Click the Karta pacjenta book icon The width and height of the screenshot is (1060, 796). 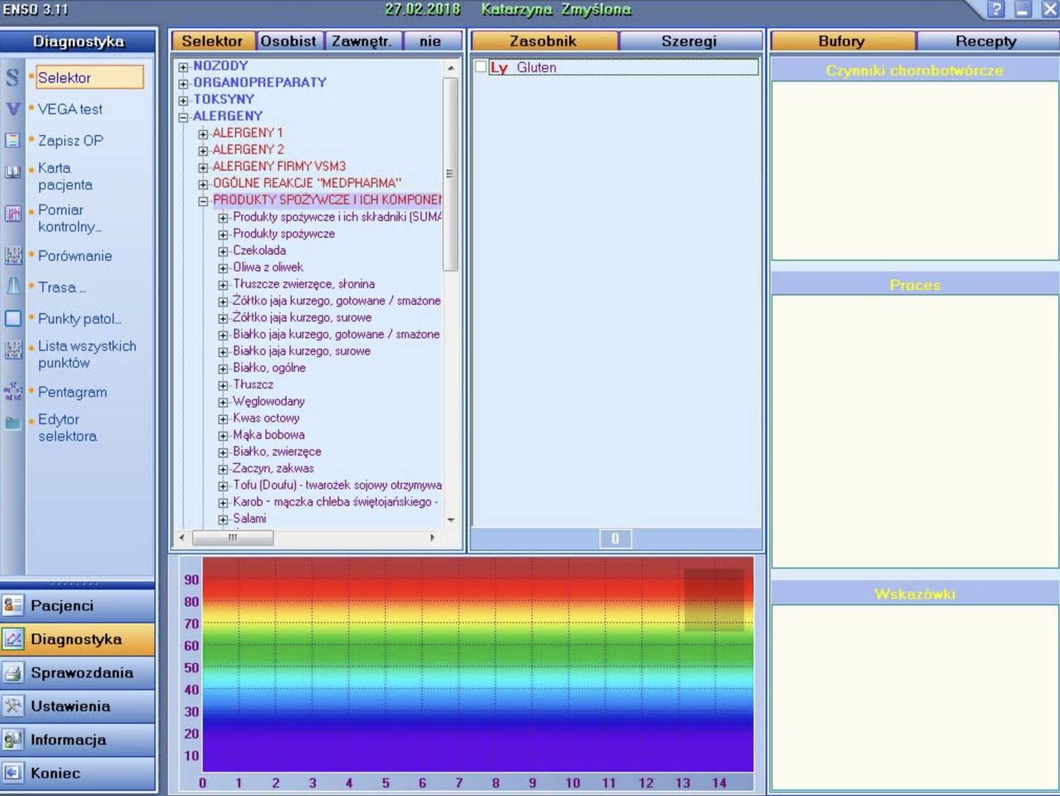[12, 171]
